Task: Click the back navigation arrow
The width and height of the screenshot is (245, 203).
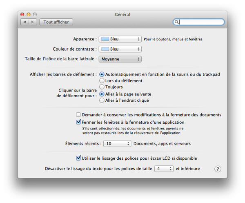Action: click(25, 22)
